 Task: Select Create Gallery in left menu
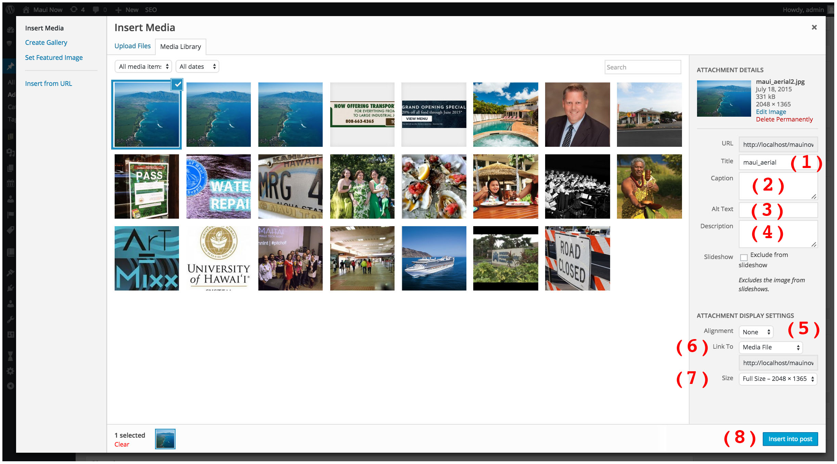click(46, 42)
